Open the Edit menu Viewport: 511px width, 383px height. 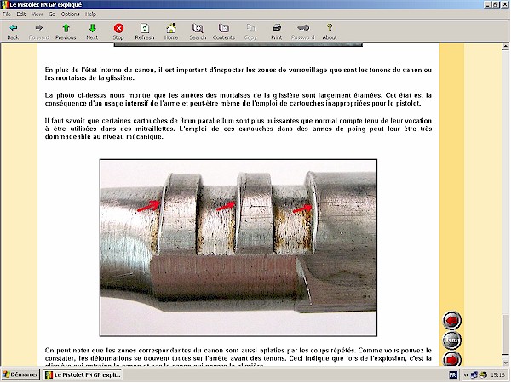[21, 14]
